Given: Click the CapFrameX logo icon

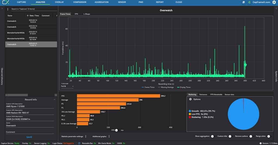Looking at the screenshot, I should (5, 2).
